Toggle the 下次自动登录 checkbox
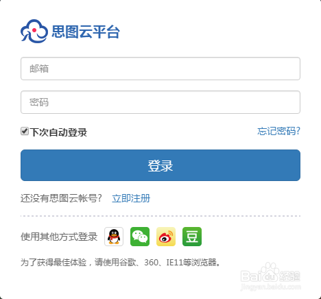The height and width of the screenshot is (299, 321). [x=25, y=131]
